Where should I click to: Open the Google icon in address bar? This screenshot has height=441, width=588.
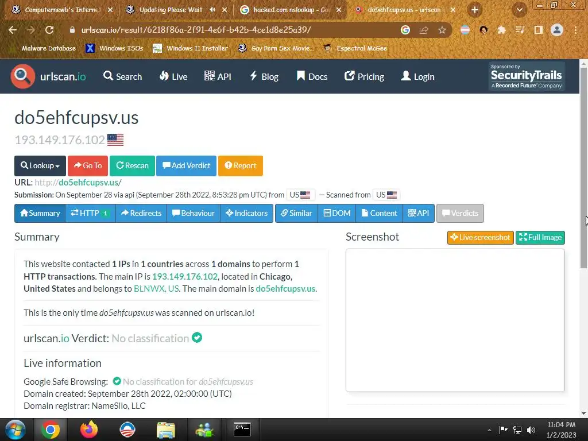click(x=405, y=30)
